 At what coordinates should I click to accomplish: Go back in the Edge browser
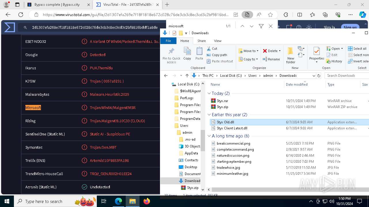click(x=8, y=15)
